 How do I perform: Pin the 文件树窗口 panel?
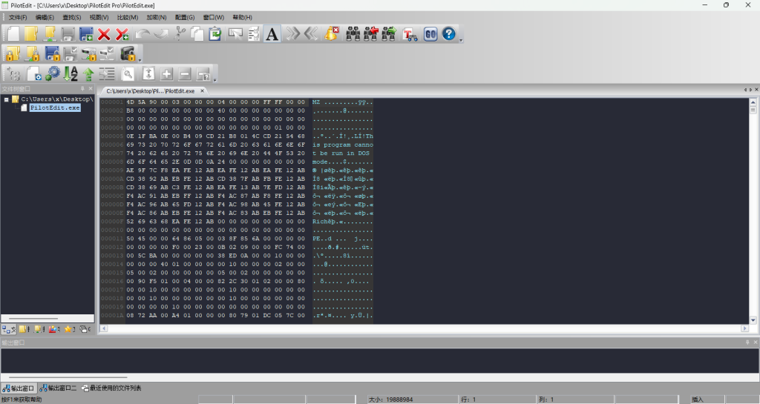[x=82, y=89]
